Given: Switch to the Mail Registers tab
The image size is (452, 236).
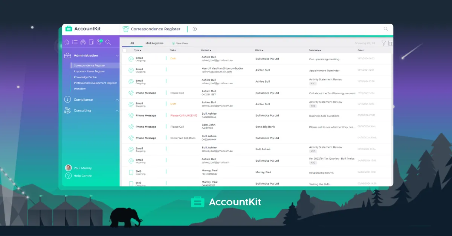Looking at the screenshot, I should (154, 43).
